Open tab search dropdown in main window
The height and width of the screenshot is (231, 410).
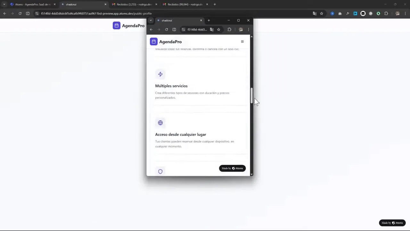pos(4,4)
